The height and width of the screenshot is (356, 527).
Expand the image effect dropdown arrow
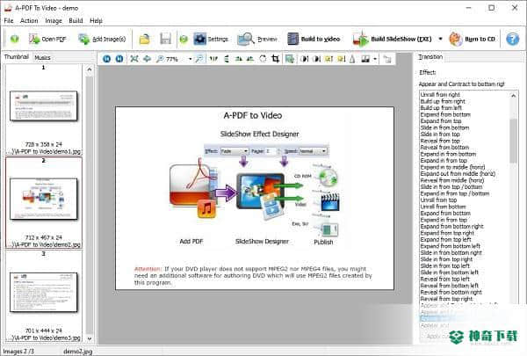[375, 59]
